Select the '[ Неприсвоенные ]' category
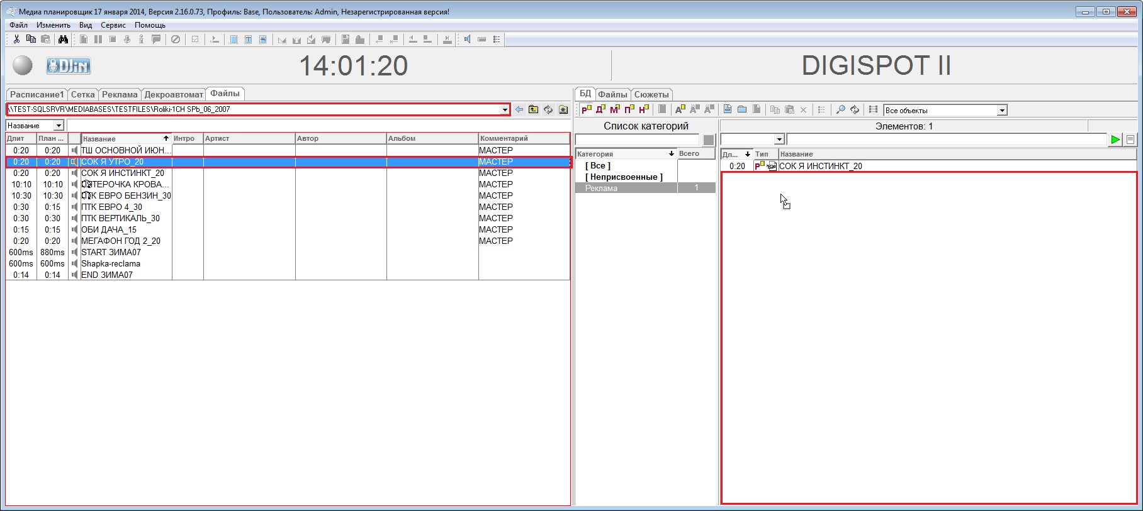The image size is (1143, 511). point(624,177)
